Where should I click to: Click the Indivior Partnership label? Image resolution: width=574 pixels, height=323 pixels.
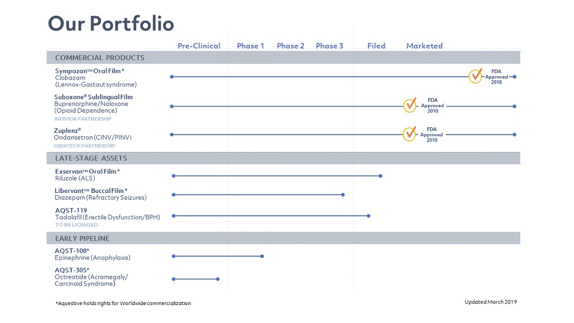click(x=82, y=119)
